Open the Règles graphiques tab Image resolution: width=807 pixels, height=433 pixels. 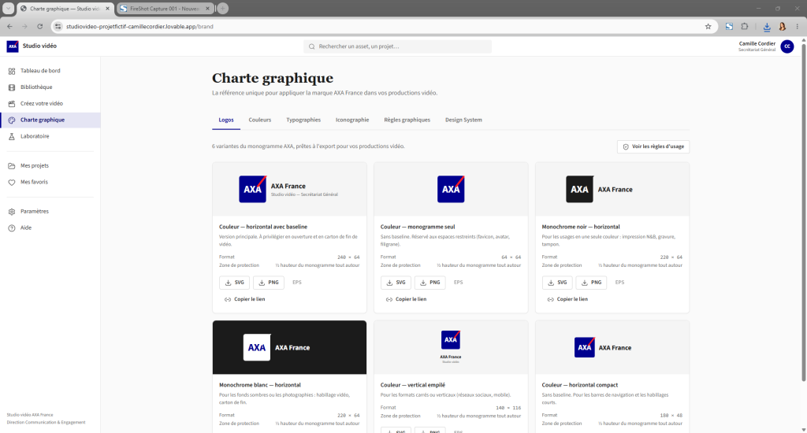(x=407, y=120)
